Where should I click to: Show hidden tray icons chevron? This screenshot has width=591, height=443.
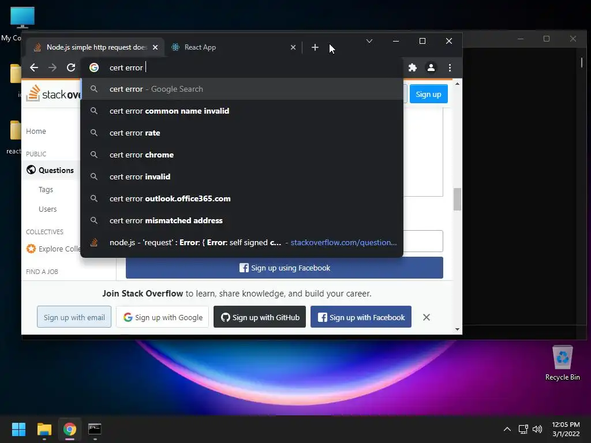507,429
